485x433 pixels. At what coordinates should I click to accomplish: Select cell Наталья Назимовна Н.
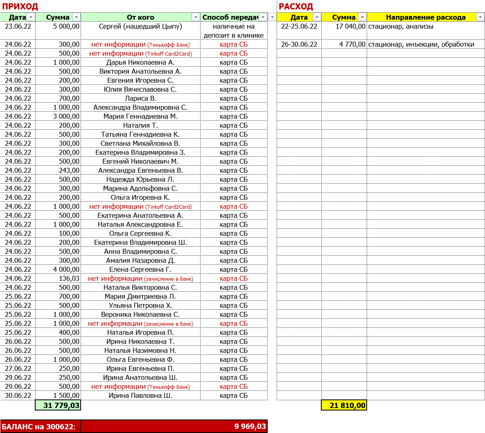coord(140,350)
